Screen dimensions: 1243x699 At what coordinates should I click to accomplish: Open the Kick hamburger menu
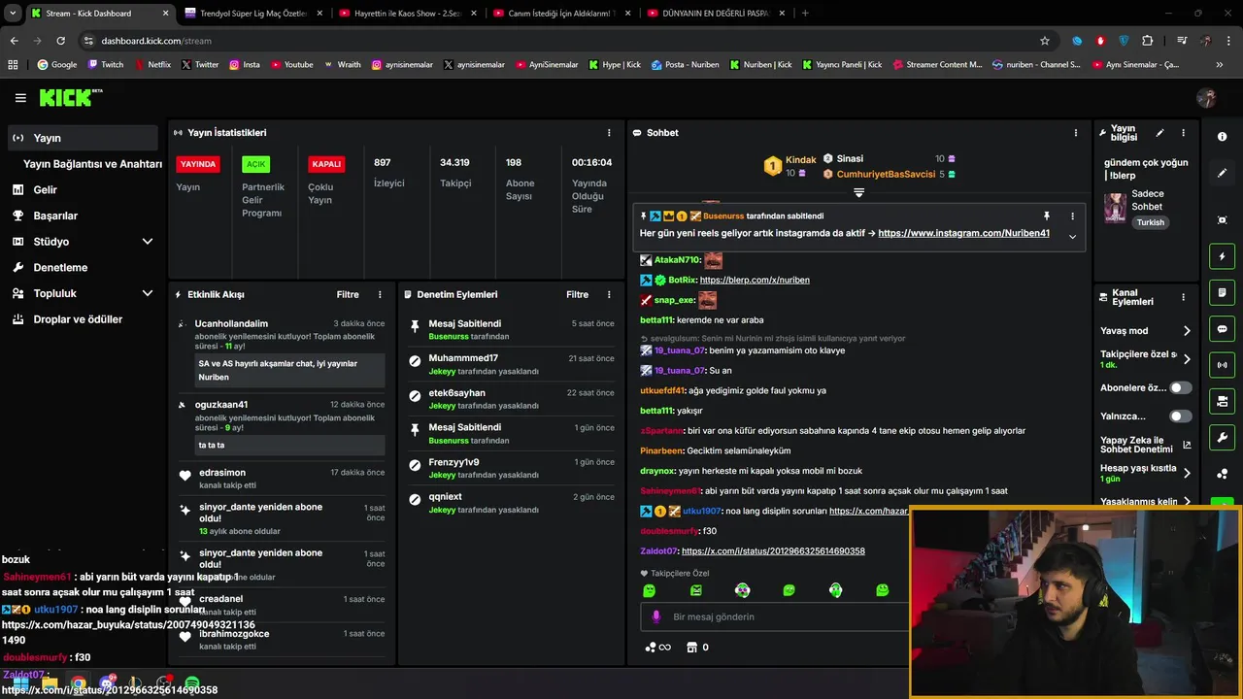pyautogui.click(x=20, y=98)
